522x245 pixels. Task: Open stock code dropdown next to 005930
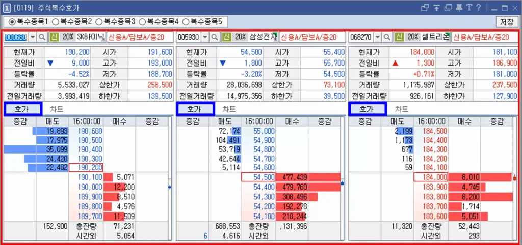pos(205,37)
